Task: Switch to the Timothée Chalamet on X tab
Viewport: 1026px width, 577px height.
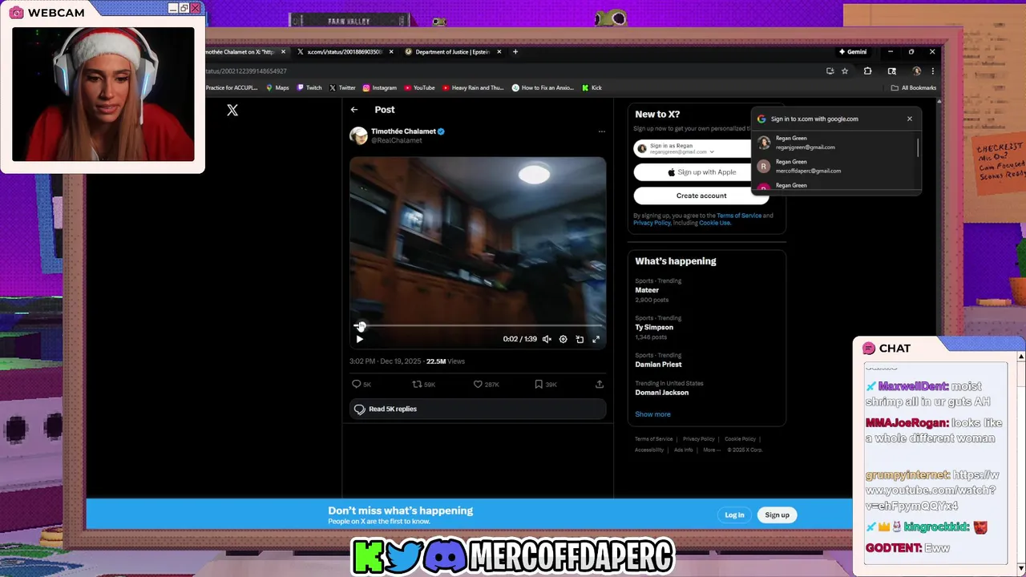Action: (240, 52)
